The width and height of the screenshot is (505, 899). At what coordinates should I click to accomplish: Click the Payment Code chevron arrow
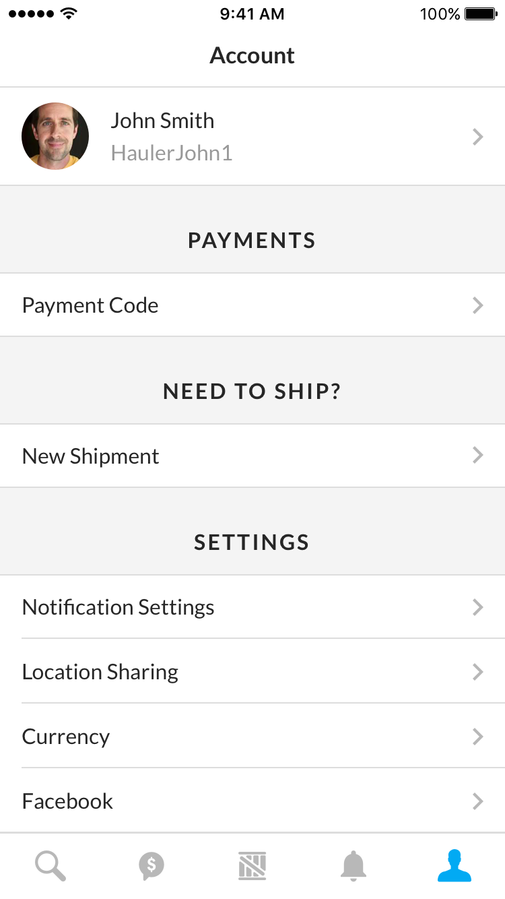[x=478, y=305]
